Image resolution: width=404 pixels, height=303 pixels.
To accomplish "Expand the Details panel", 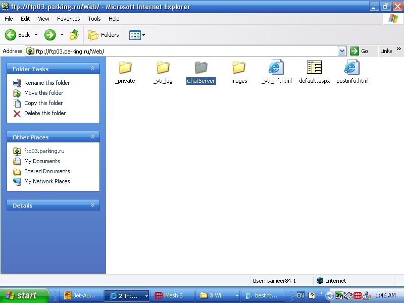I will pyautogui.click(x=92, y=205).
